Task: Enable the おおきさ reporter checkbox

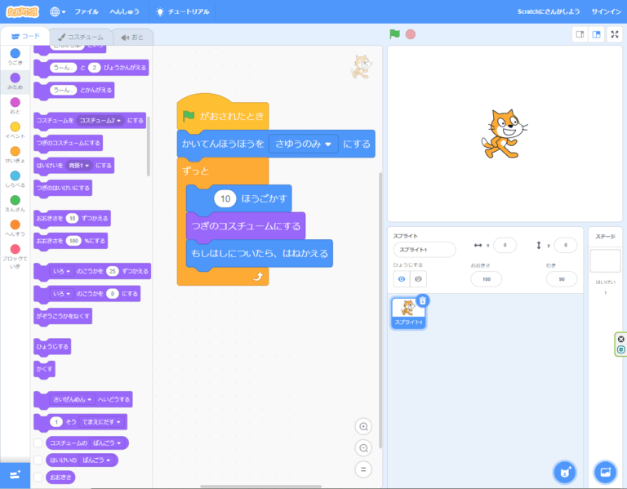Action: click(38, 477)
